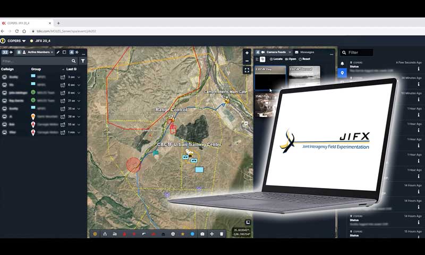The height and width of the screenshot is (255, 425).
Task: Open a new browser tab
Action: [58, 23]
